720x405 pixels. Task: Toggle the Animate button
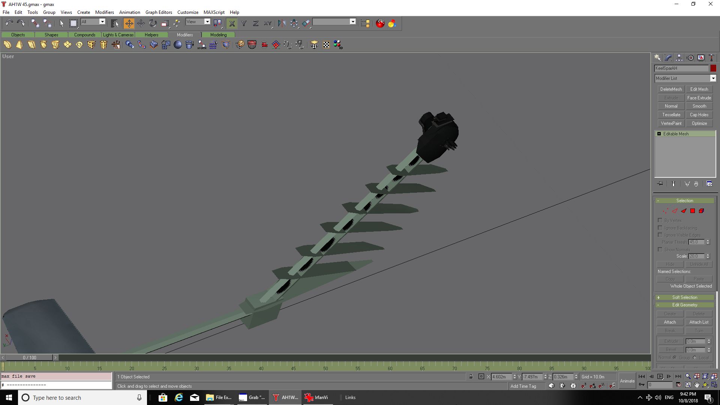(627, 381)
